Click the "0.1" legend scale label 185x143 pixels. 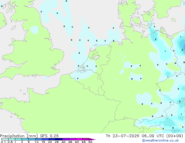coord(3,142)
